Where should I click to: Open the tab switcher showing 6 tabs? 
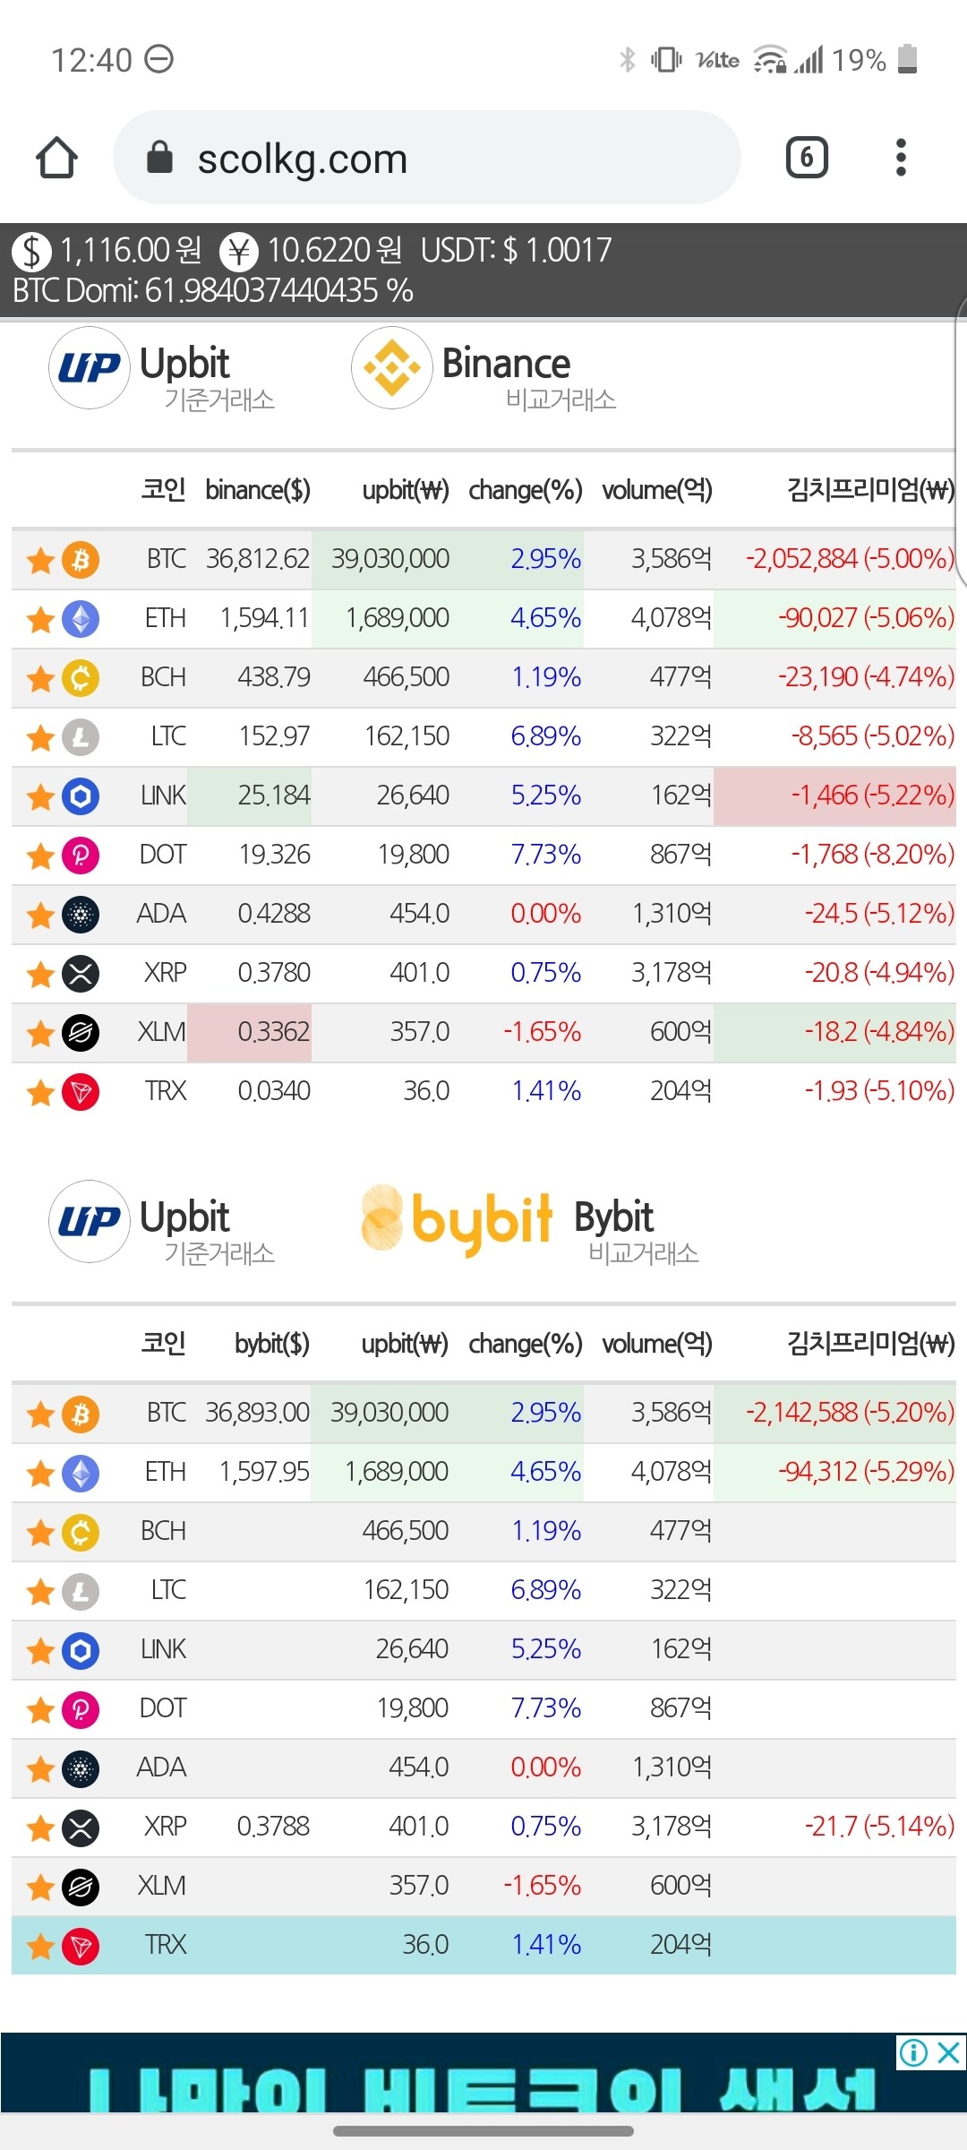pyautogui.click(x=806, y=159)
